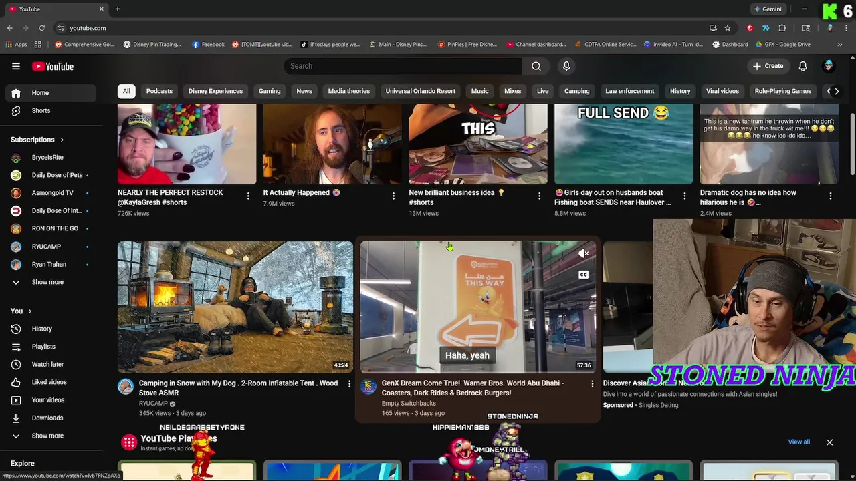Open options for New brilliant business idea short
This screenshot has height=481, width=856.
click(x=539, y=196)
